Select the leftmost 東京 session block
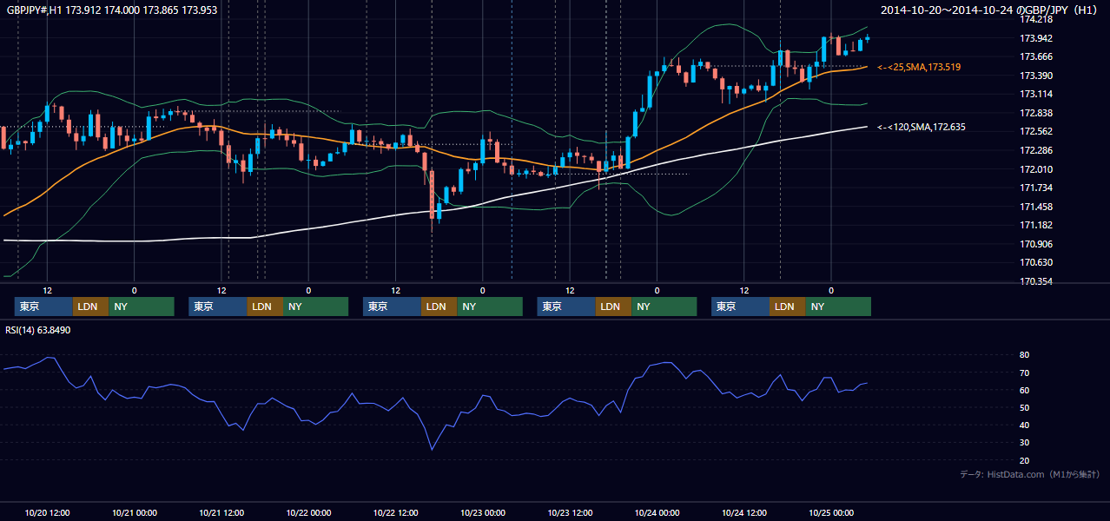The height and width of the screenshot is (521, 1110). (44, 307)
